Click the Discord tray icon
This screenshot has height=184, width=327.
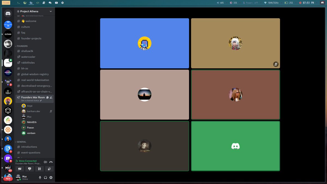click(x=322, y=3)
